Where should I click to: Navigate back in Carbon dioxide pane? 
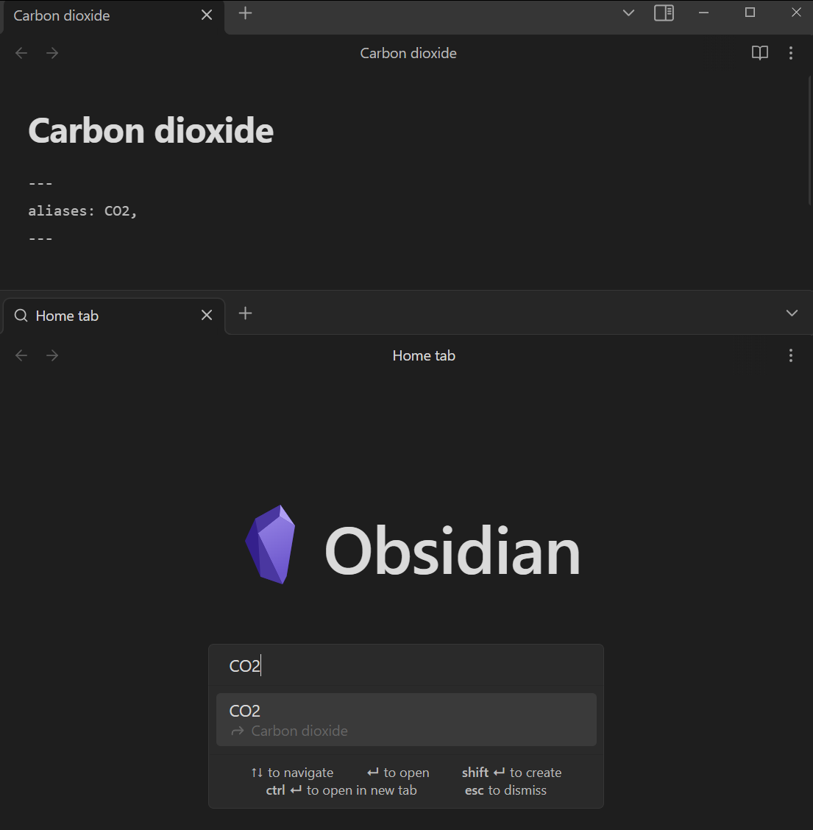coord(21,53)
